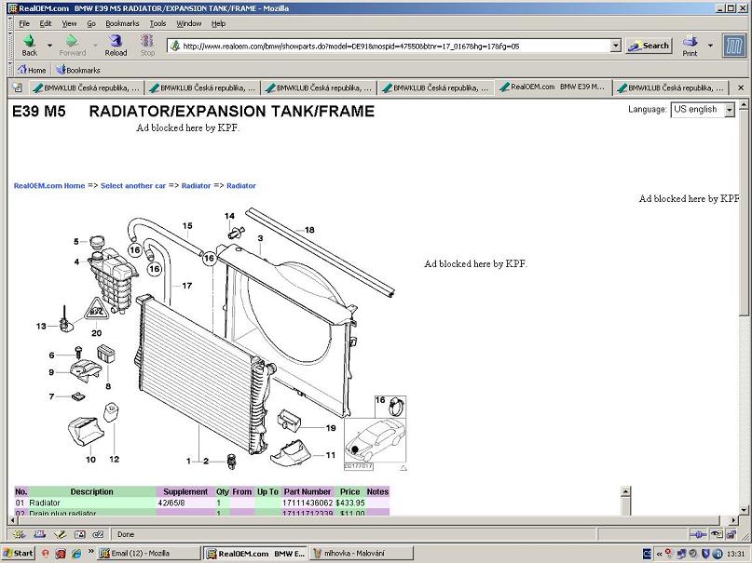Open the Go menu
Viewport: 752px width, 563px height.
pos(91,23)
